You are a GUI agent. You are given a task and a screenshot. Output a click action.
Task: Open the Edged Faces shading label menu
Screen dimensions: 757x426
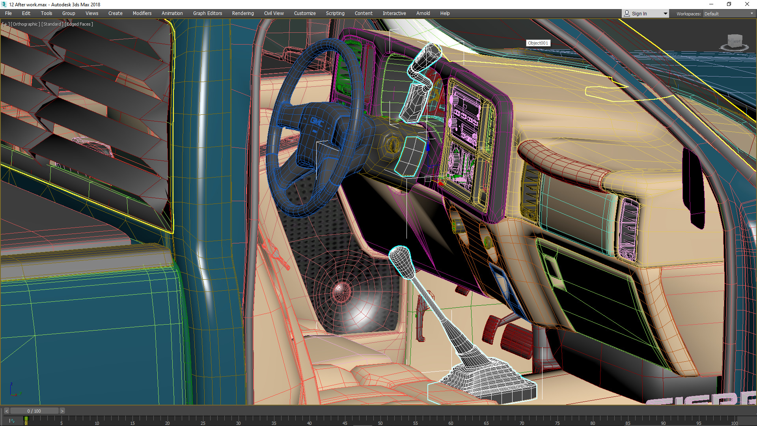tap(79, 24)
